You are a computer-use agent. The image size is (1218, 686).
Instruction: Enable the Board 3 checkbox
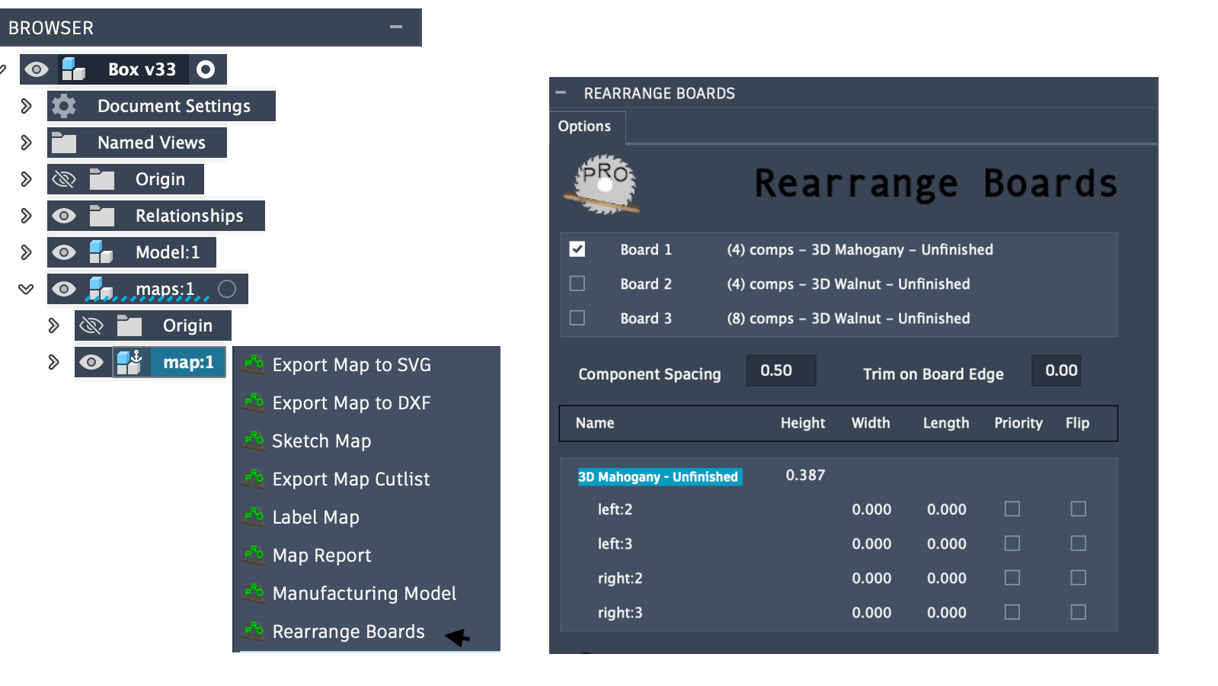(577, 318)
